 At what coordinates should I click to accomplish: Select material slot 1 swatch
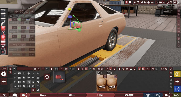pyautogui.click(x=102, y=83)
